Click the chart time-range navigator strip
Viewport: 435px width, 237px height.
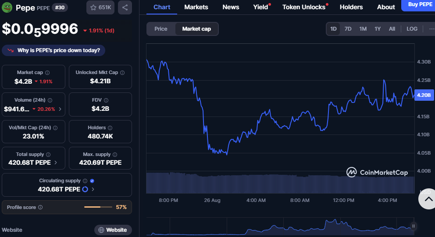(x=280, y=226)
